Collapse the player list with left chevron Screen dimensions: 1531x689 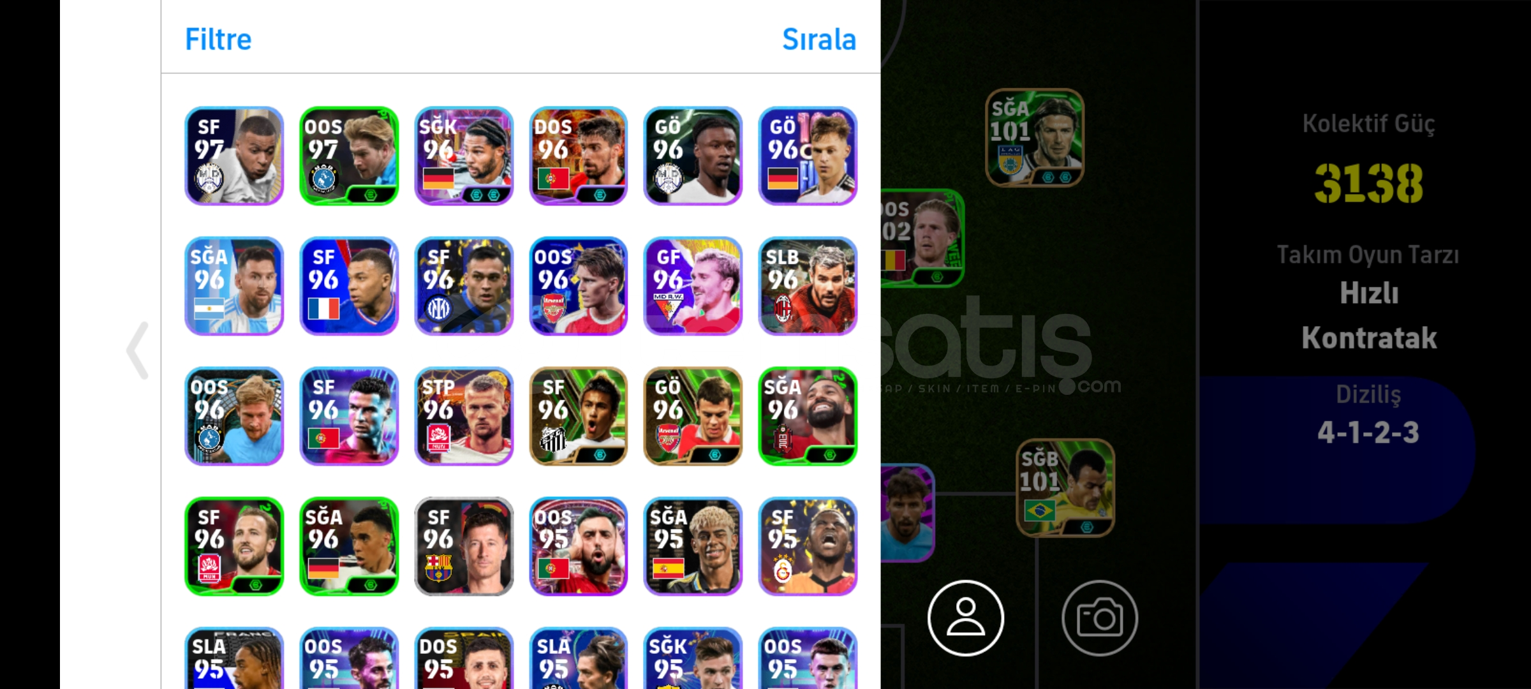(x=138, y=350)
